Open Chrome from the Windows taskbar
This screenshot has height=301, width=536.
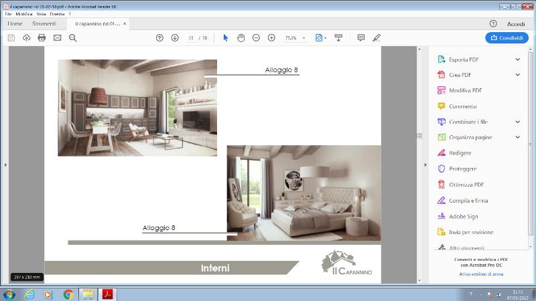pos(68,294)
